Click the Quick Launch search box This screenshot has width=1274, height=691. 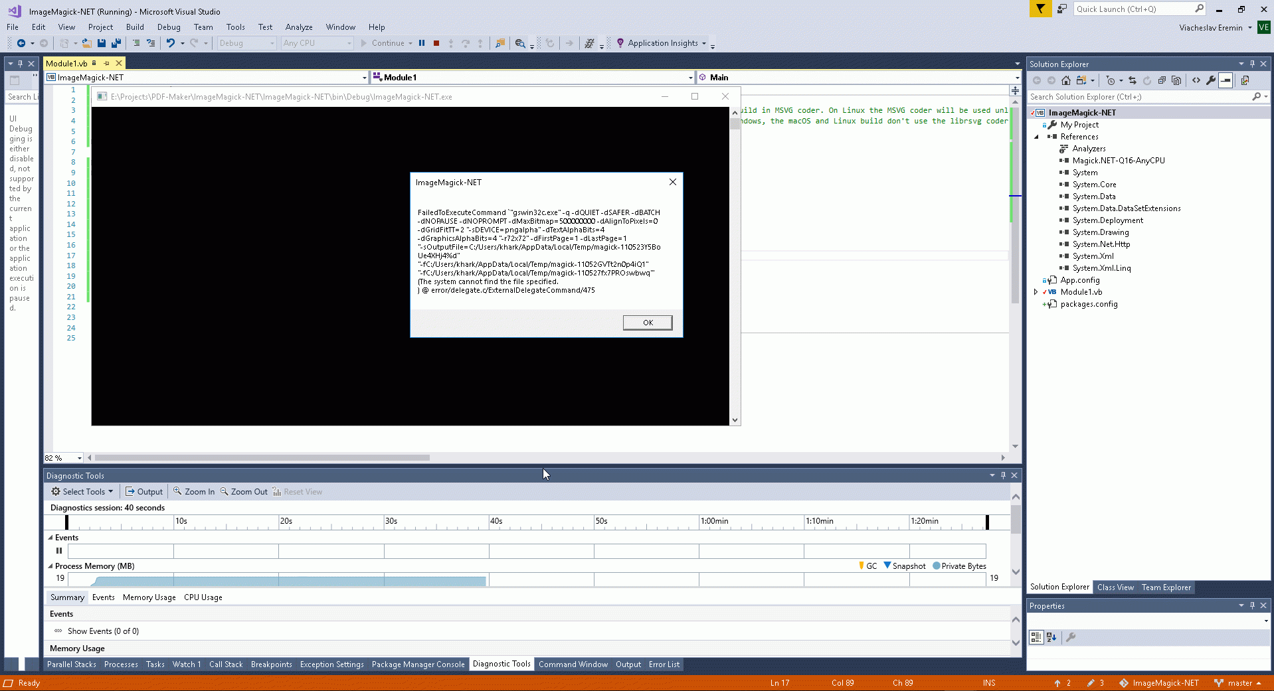coord(1140,9)
